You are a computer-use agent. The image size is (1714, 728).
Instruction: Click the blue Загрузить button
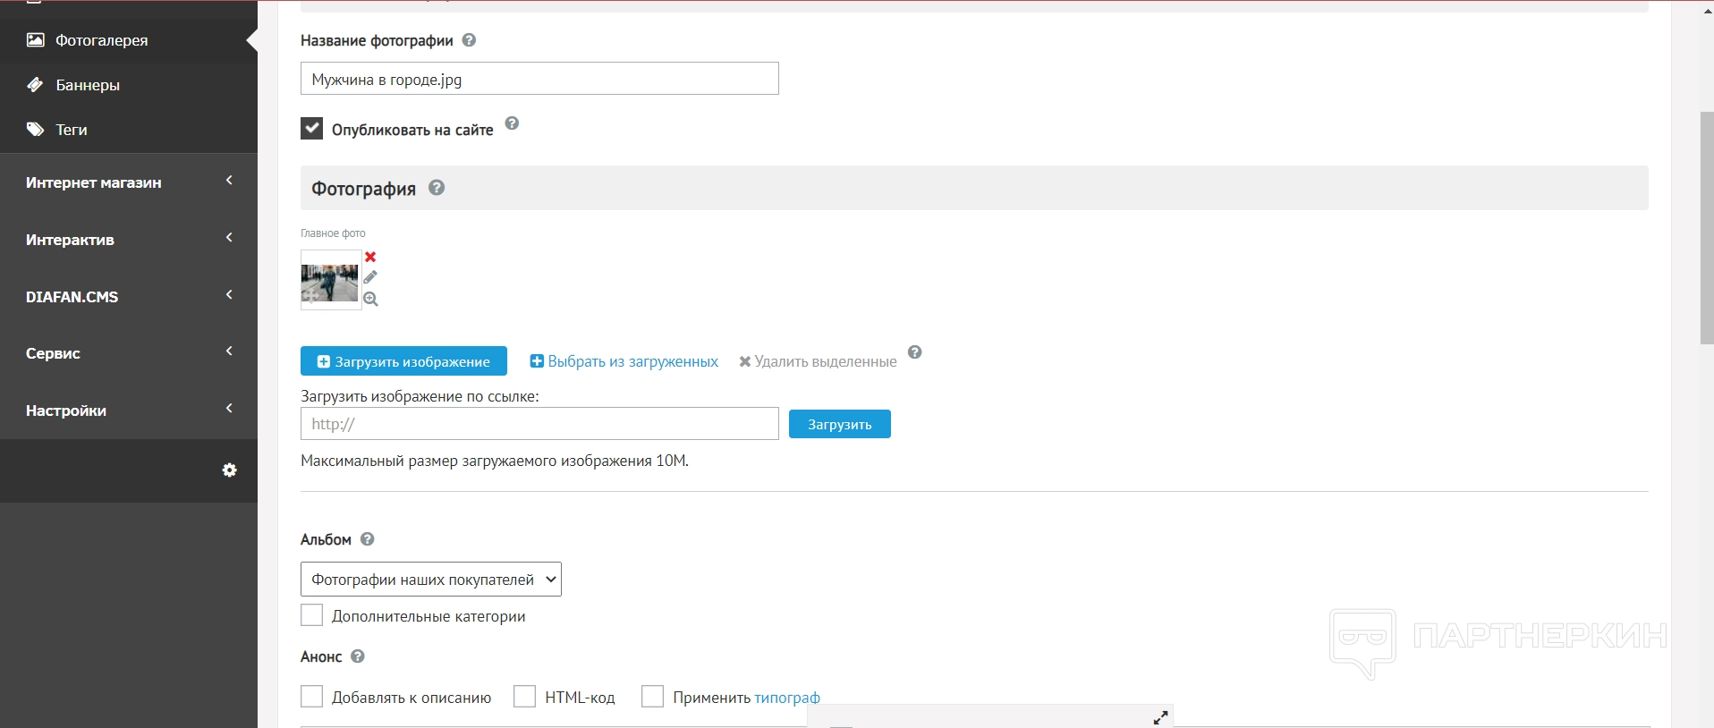[840, 424]
